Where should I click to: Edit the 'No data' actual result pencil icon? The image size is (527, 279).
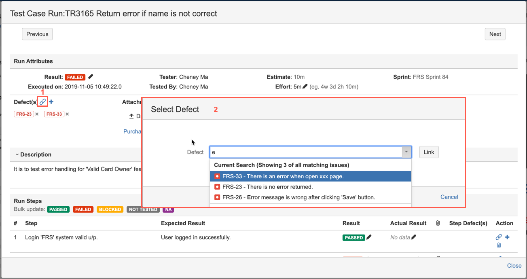(x=413, y=237)
